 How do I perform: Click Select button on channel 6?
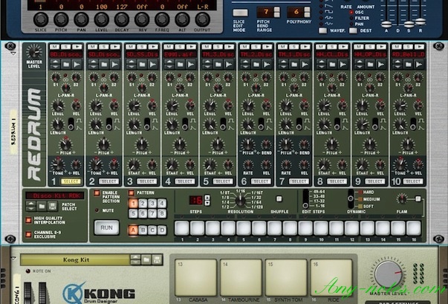tap(261, 181)
